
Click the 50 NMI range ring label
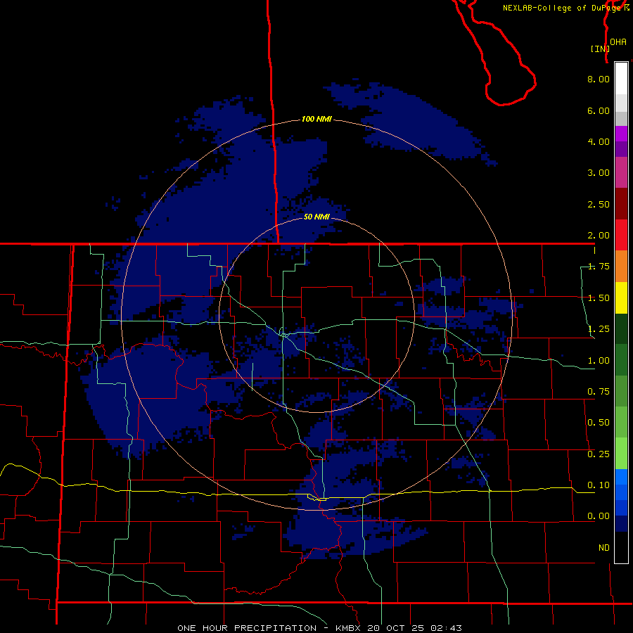point(317,217)
